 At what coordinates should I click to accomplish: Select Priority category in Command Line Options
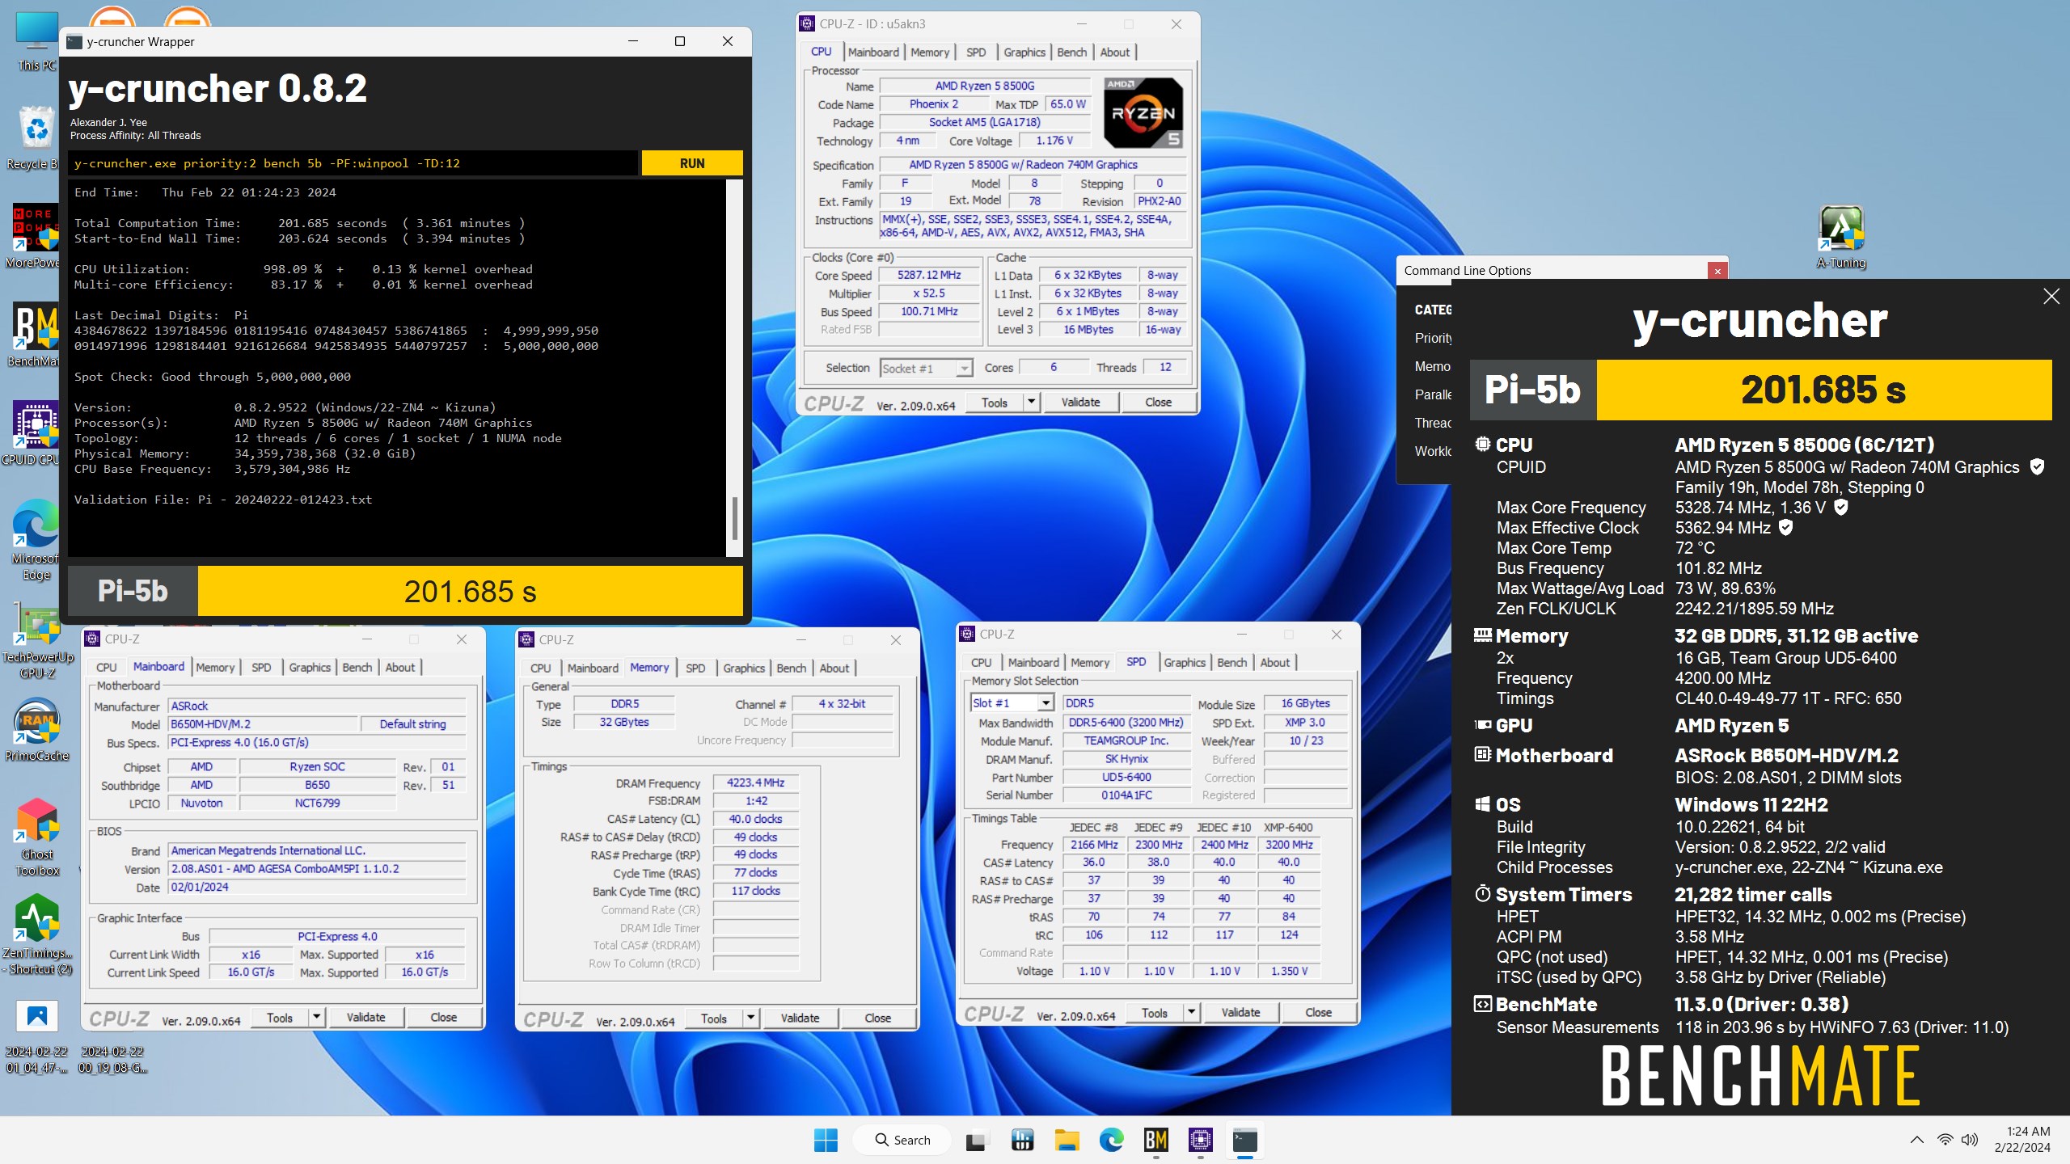(1434, 338)
